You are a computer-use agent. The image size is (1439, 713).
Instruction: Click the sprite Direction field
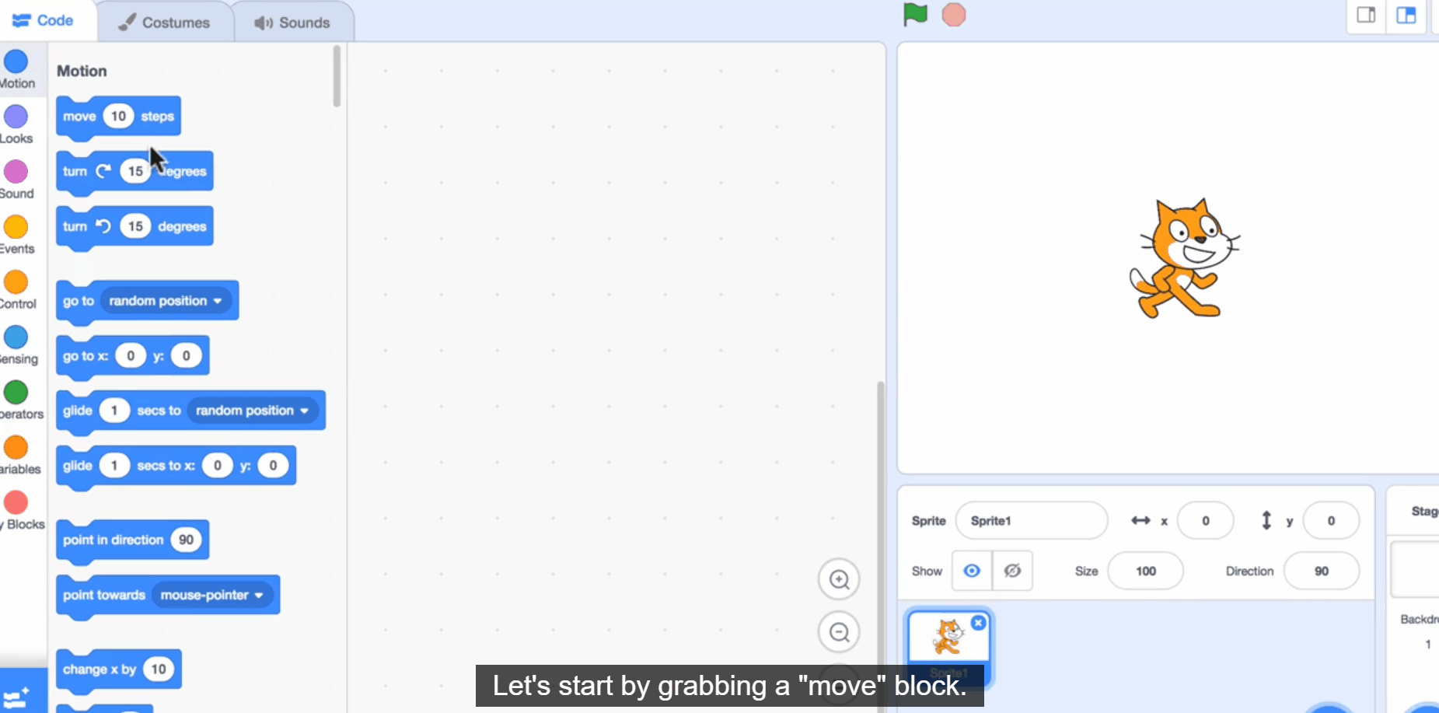click(x=1321, y=571)
